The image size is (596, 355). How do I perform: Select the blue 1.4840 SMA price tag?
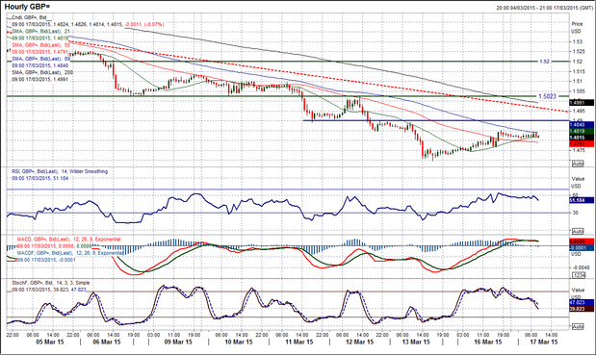point(582,124)
